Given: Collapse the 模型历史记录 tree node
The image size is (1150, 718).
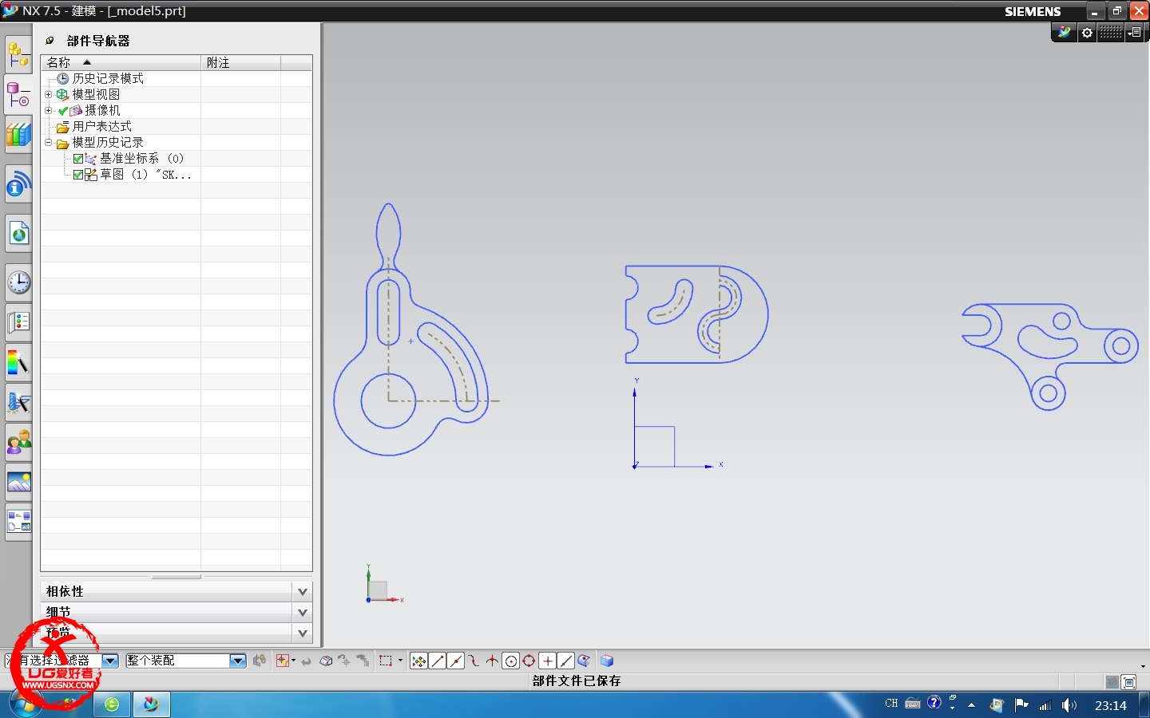Looking at the screenshot, I should click(48, 142).
